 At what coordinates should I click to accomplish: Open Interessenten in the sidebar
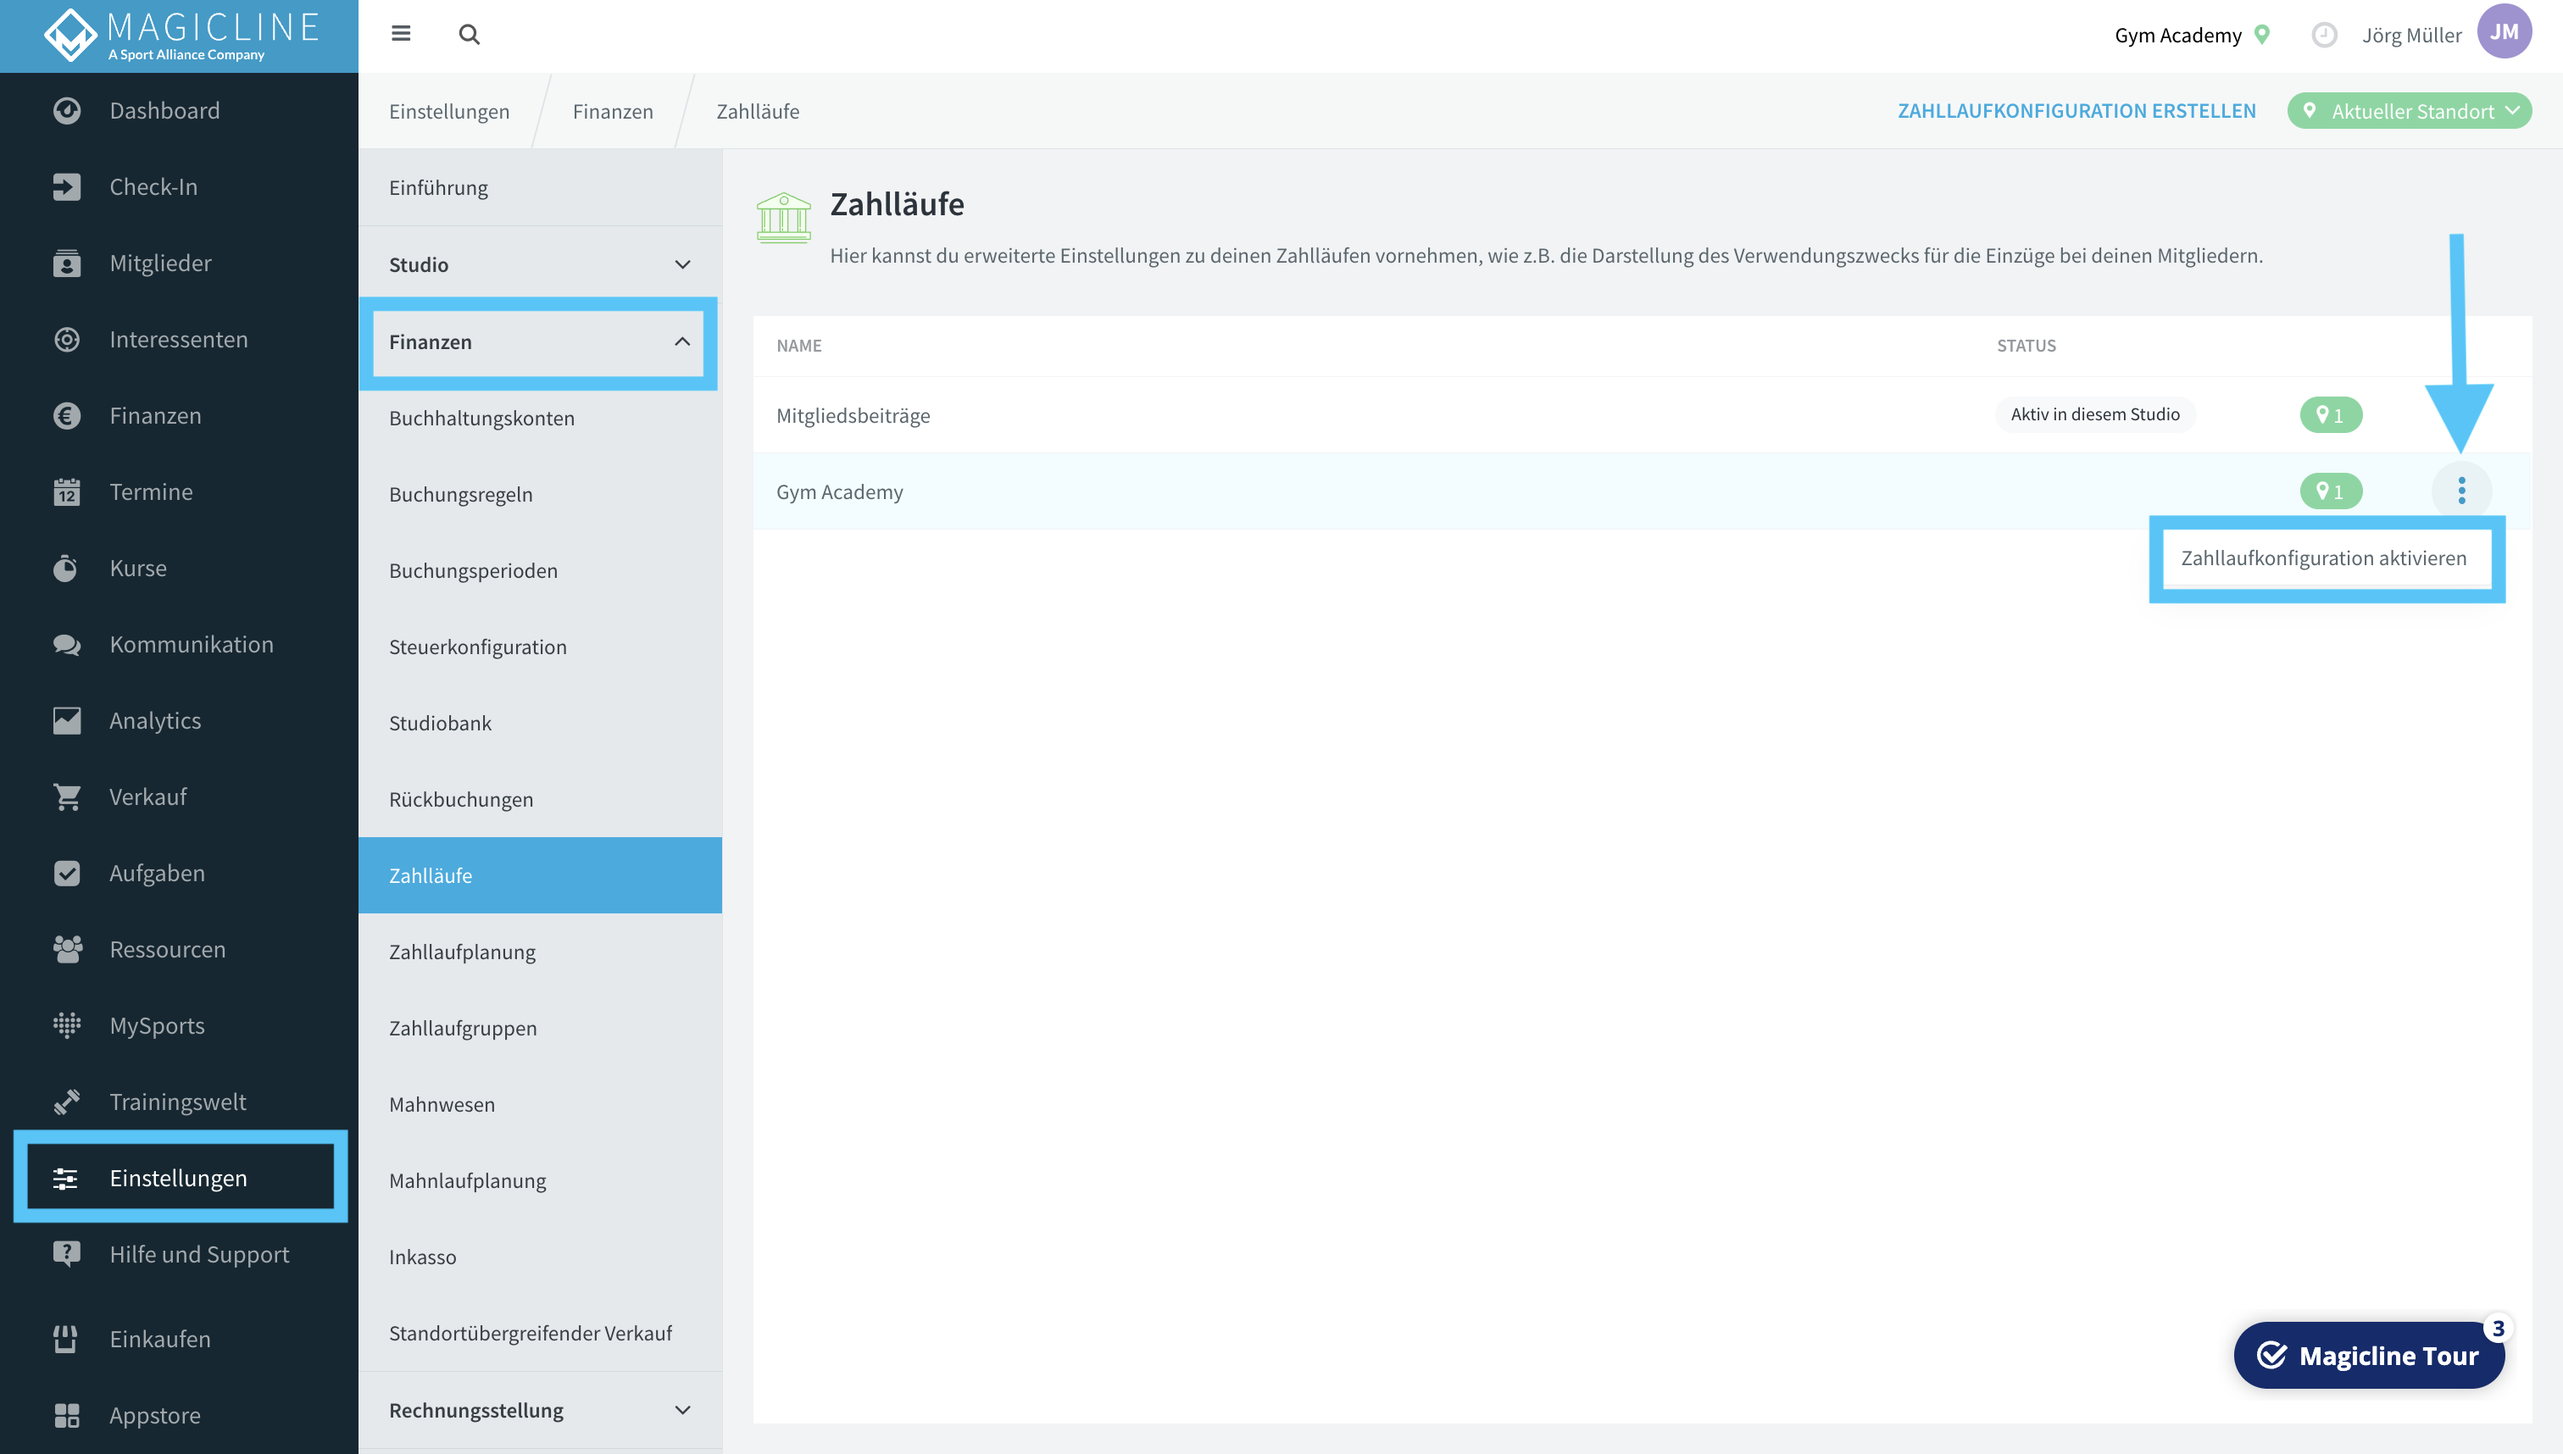(180, 340)
